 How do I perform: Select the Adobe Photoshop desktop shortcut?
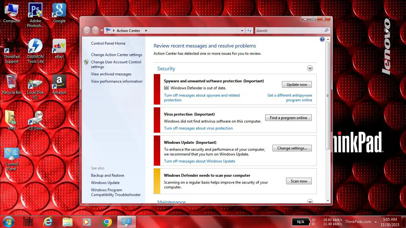tap(35, 15)
